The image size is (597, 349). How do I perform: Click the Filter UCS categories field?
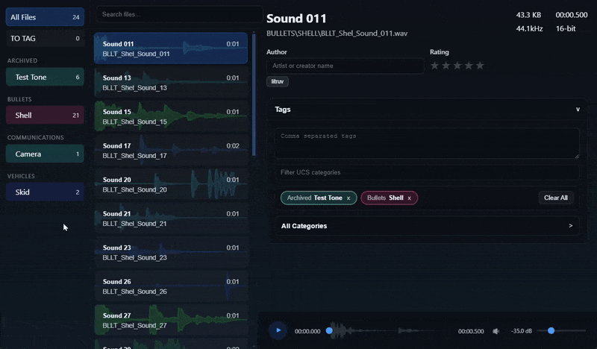point(427,172)
